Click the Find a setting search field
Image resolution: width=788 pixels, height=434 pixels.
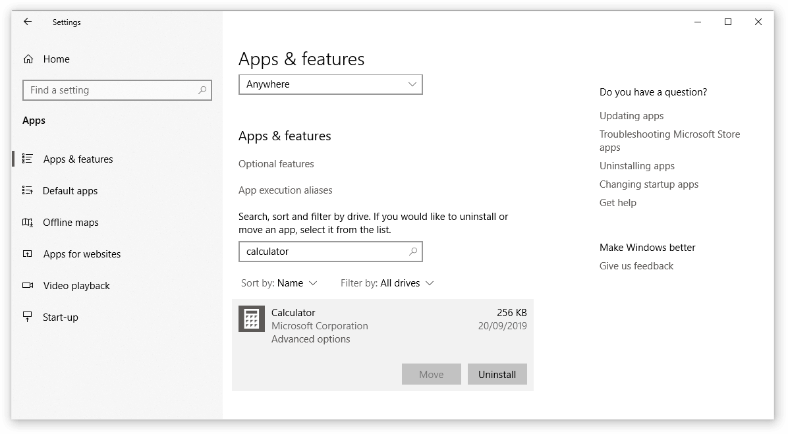click(111, 90)
